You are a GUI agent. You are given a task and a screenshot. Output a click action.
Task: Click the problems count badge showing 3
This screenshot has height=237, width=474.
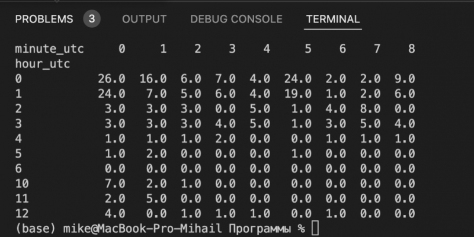(x=92, y=19)
